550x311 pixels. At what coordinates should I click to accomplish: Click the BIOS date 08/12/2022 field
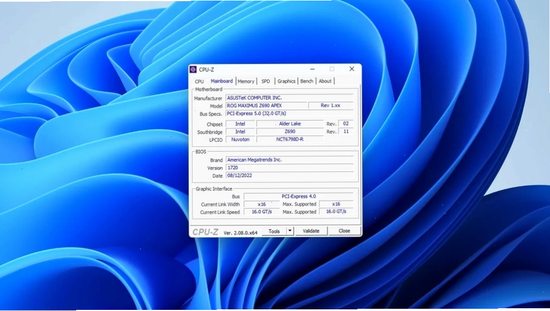290,175
